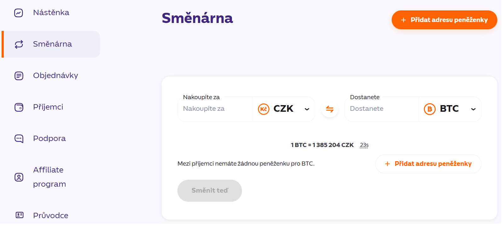Click the Affiliate program user icon
The image size is (502, 226).
[19, 177]
